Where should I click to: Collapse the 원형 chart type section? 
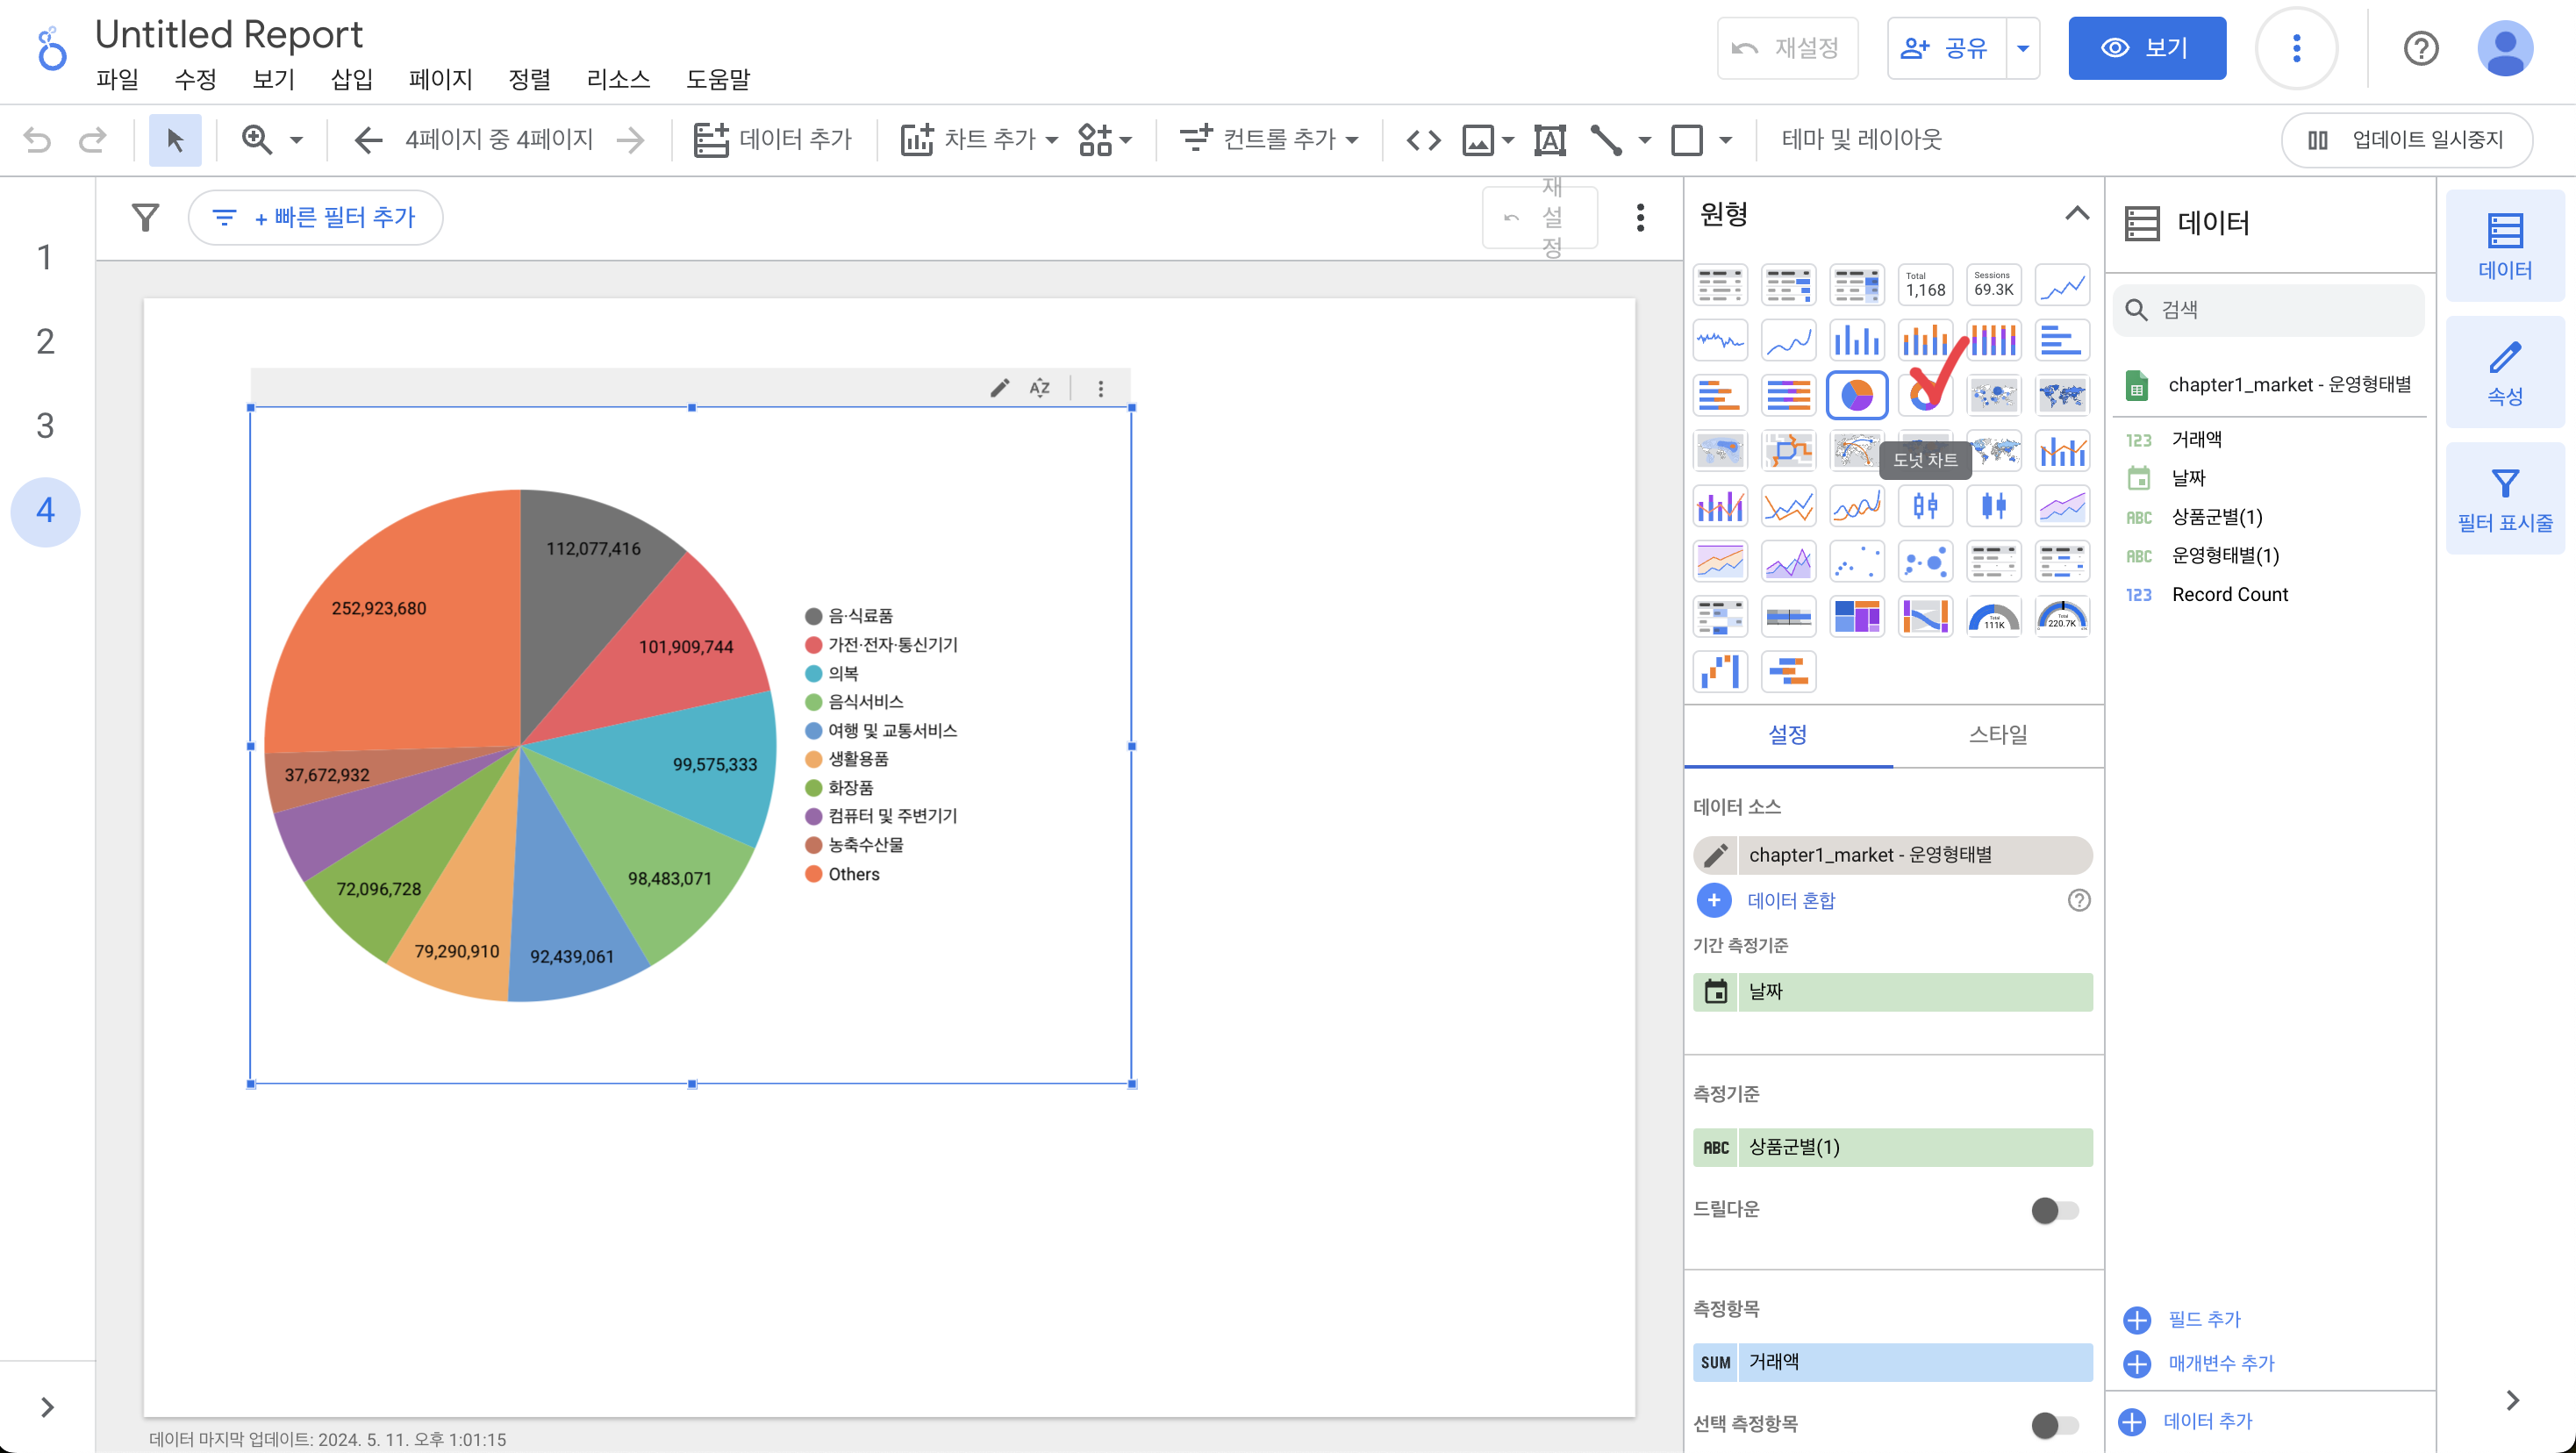[2076, 214]
